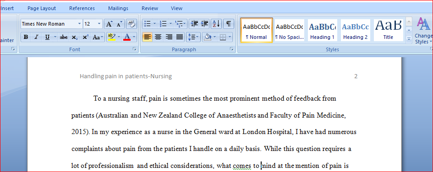The width and height of the screenshot is (433, 172).
Task: Click Sort A-Z icon
Action: (216, 24)
